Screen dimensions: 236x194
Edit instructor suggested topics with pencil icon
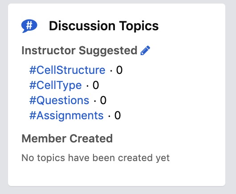pos(145,50)
